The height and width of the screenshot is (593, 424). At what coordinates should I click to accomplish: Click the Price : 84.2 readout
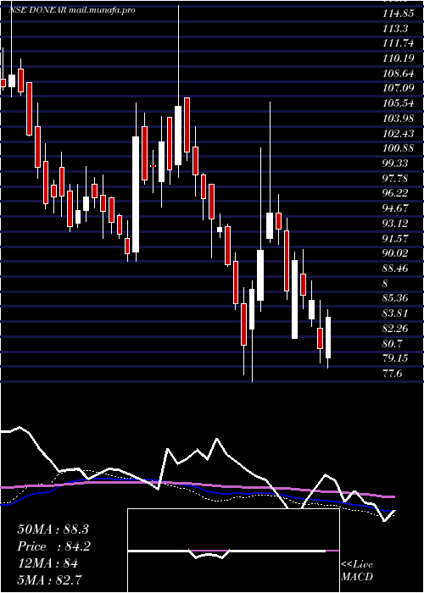pyautogui.click(x=53, y=546)
